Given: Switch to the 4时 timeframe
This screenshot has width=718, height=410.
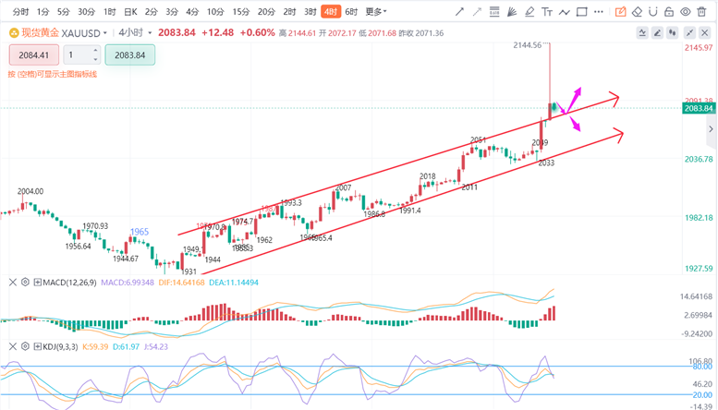Looking at the screenshot, I should (330, 12).
